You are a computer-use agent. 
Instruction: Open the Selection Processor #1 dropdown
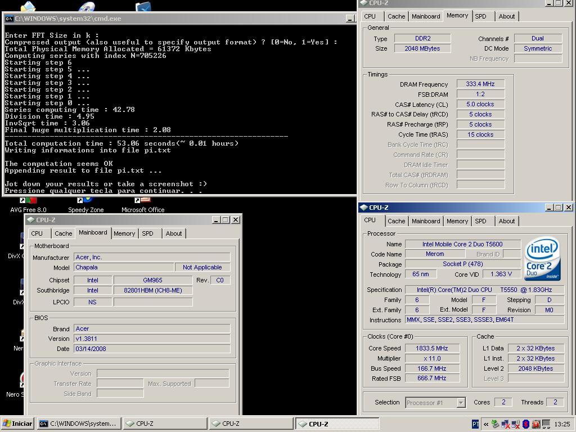[x=461, y=403]
